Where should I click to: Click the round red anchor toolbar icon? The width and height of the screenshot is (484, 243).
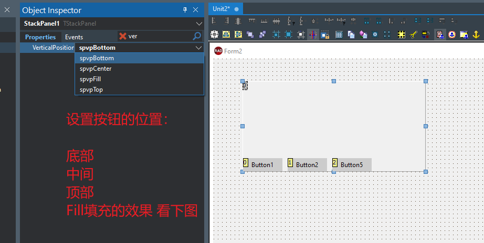pos(451,35)
